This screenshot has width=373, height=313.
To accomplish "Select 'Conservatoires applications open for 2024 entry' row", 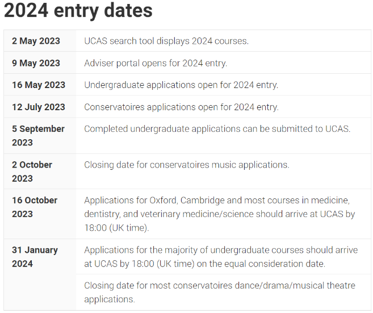I will [x=181, y=107].
